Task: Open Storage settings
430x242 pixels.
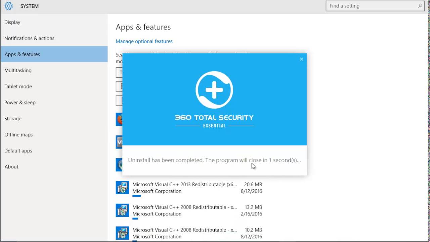Action: point(54,119)
